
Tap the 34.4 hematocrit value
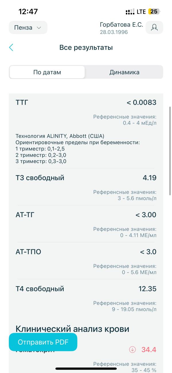pos(149,350)
